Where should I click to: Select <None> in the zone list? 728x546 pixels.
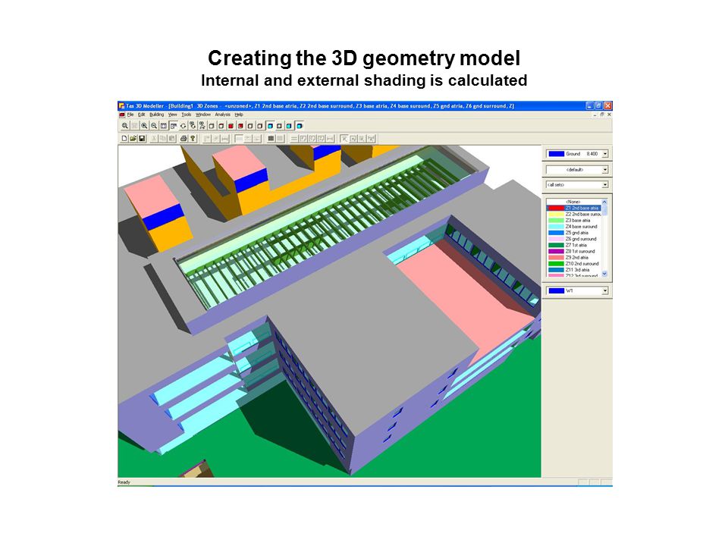[573, 202]
